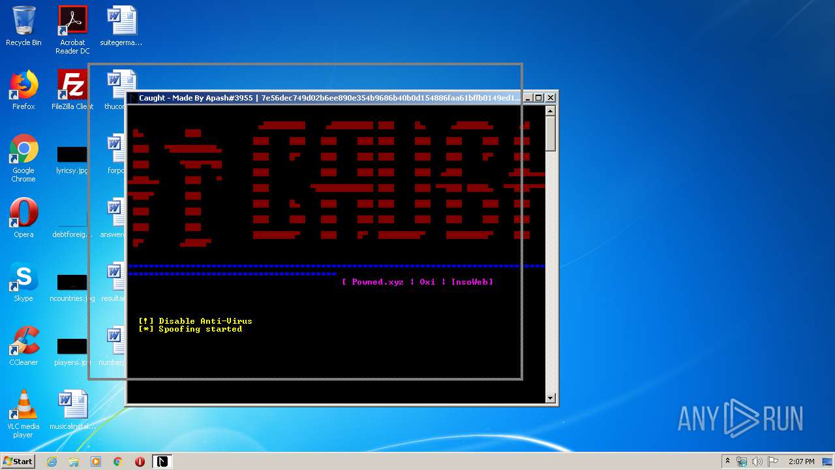Open the musicalinstal Word document
Image resolution: width=835 pixels, height=470 pixels.
pyautogui.click(x=72, y=410)
